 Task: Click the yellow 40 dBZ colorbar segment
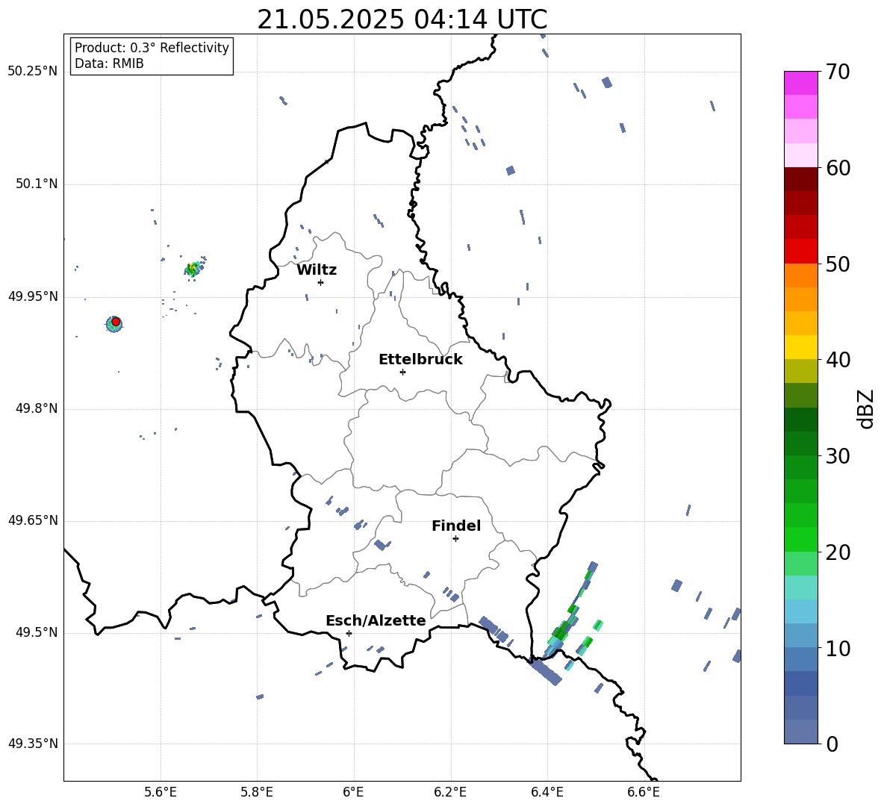[800, 347]
